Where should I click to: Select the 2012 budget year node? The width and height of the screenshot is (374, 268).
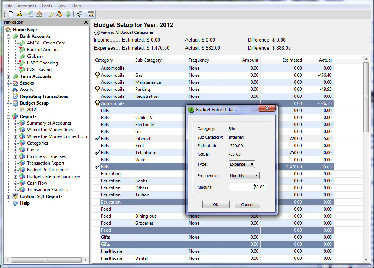click(31, 109)
